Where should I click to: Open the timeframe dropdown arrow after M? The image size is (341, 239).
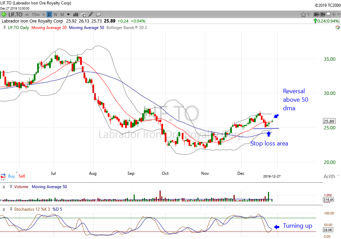pyautogui.click(x=68, y=15)
